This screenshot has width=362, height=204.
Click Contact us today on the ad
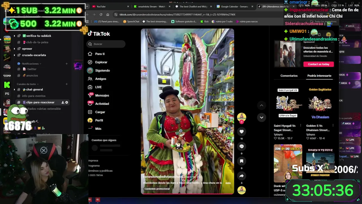click(318, 64)
